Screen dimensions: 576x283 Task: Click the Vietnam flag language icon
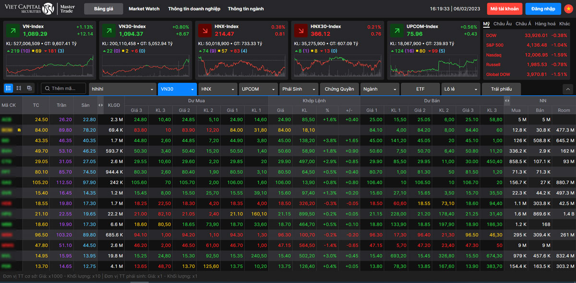(x=568, y=9)
